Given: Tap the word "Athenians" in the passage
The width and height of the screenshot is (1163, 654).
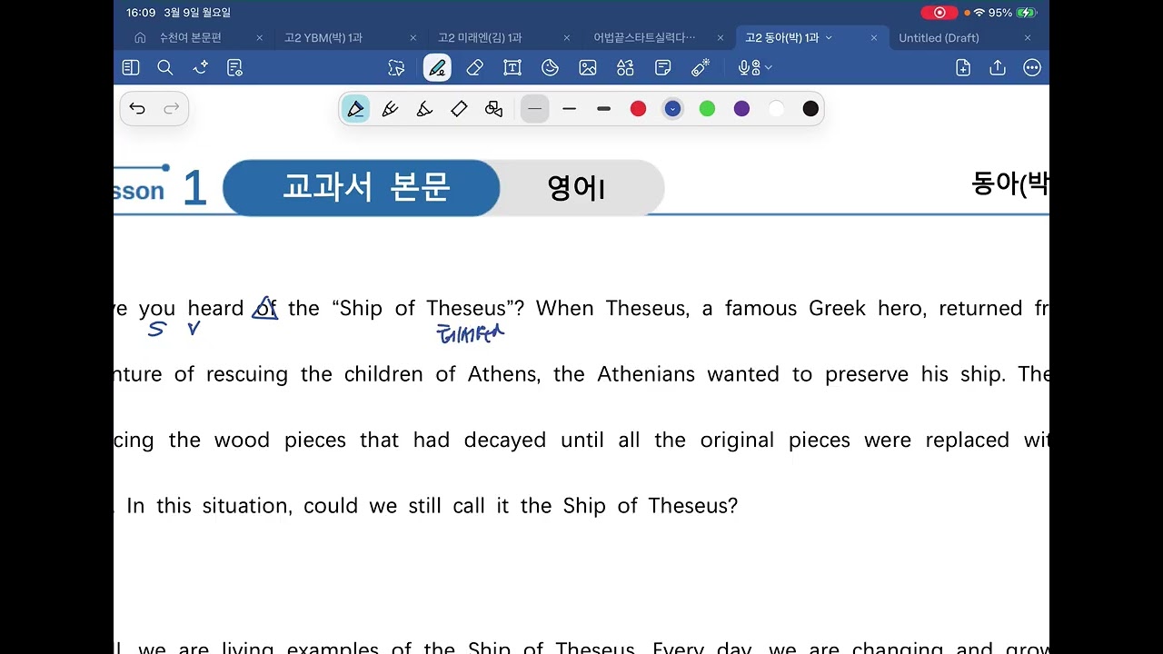Looking at the screenshot, I should coord(646,374).
